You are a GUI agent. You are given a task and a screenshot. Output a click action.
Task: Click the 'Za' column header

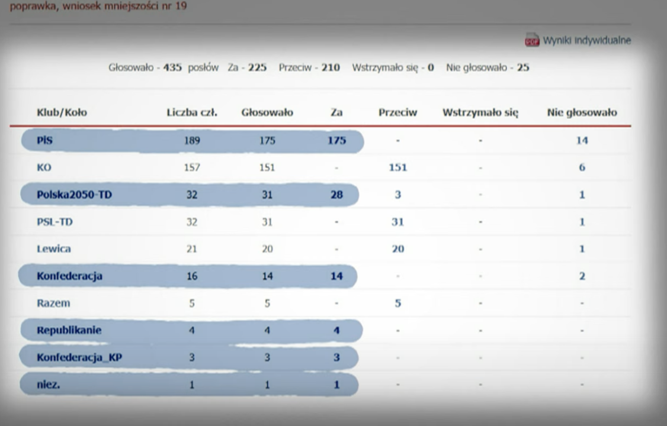336,112
